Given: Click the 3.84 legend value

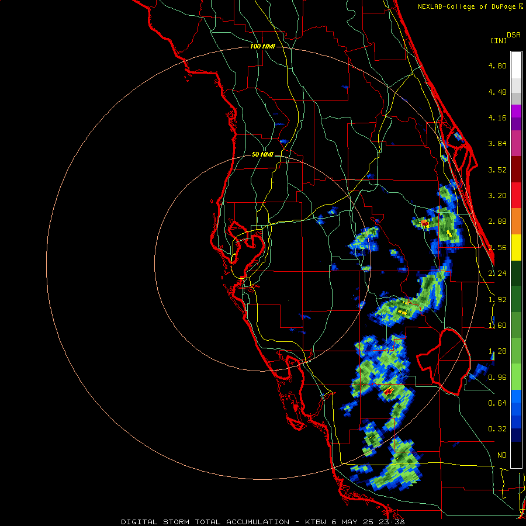Looking at the screenshot, I should [x=497, y=144].
